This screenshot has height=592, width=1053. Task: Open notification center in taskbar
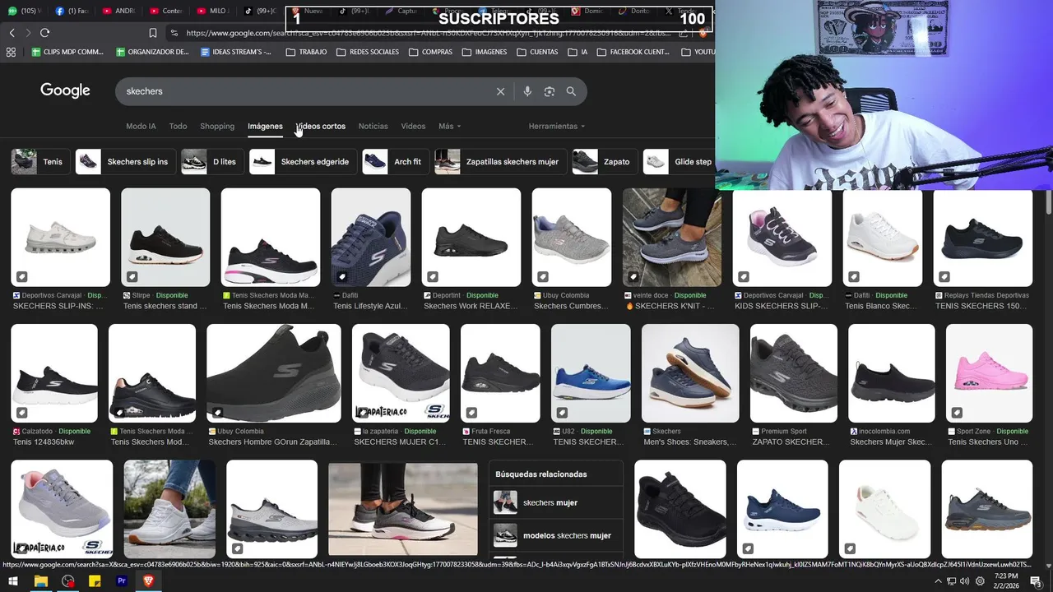(1036, 581)
